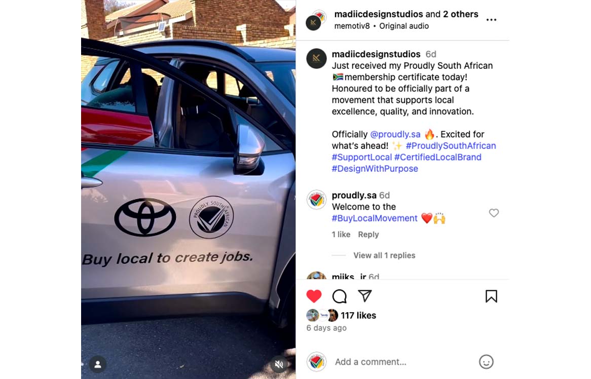Screen dimensions: 591x379
Task: Open proudly.sa commenter avatar
Action: [316, 200]
